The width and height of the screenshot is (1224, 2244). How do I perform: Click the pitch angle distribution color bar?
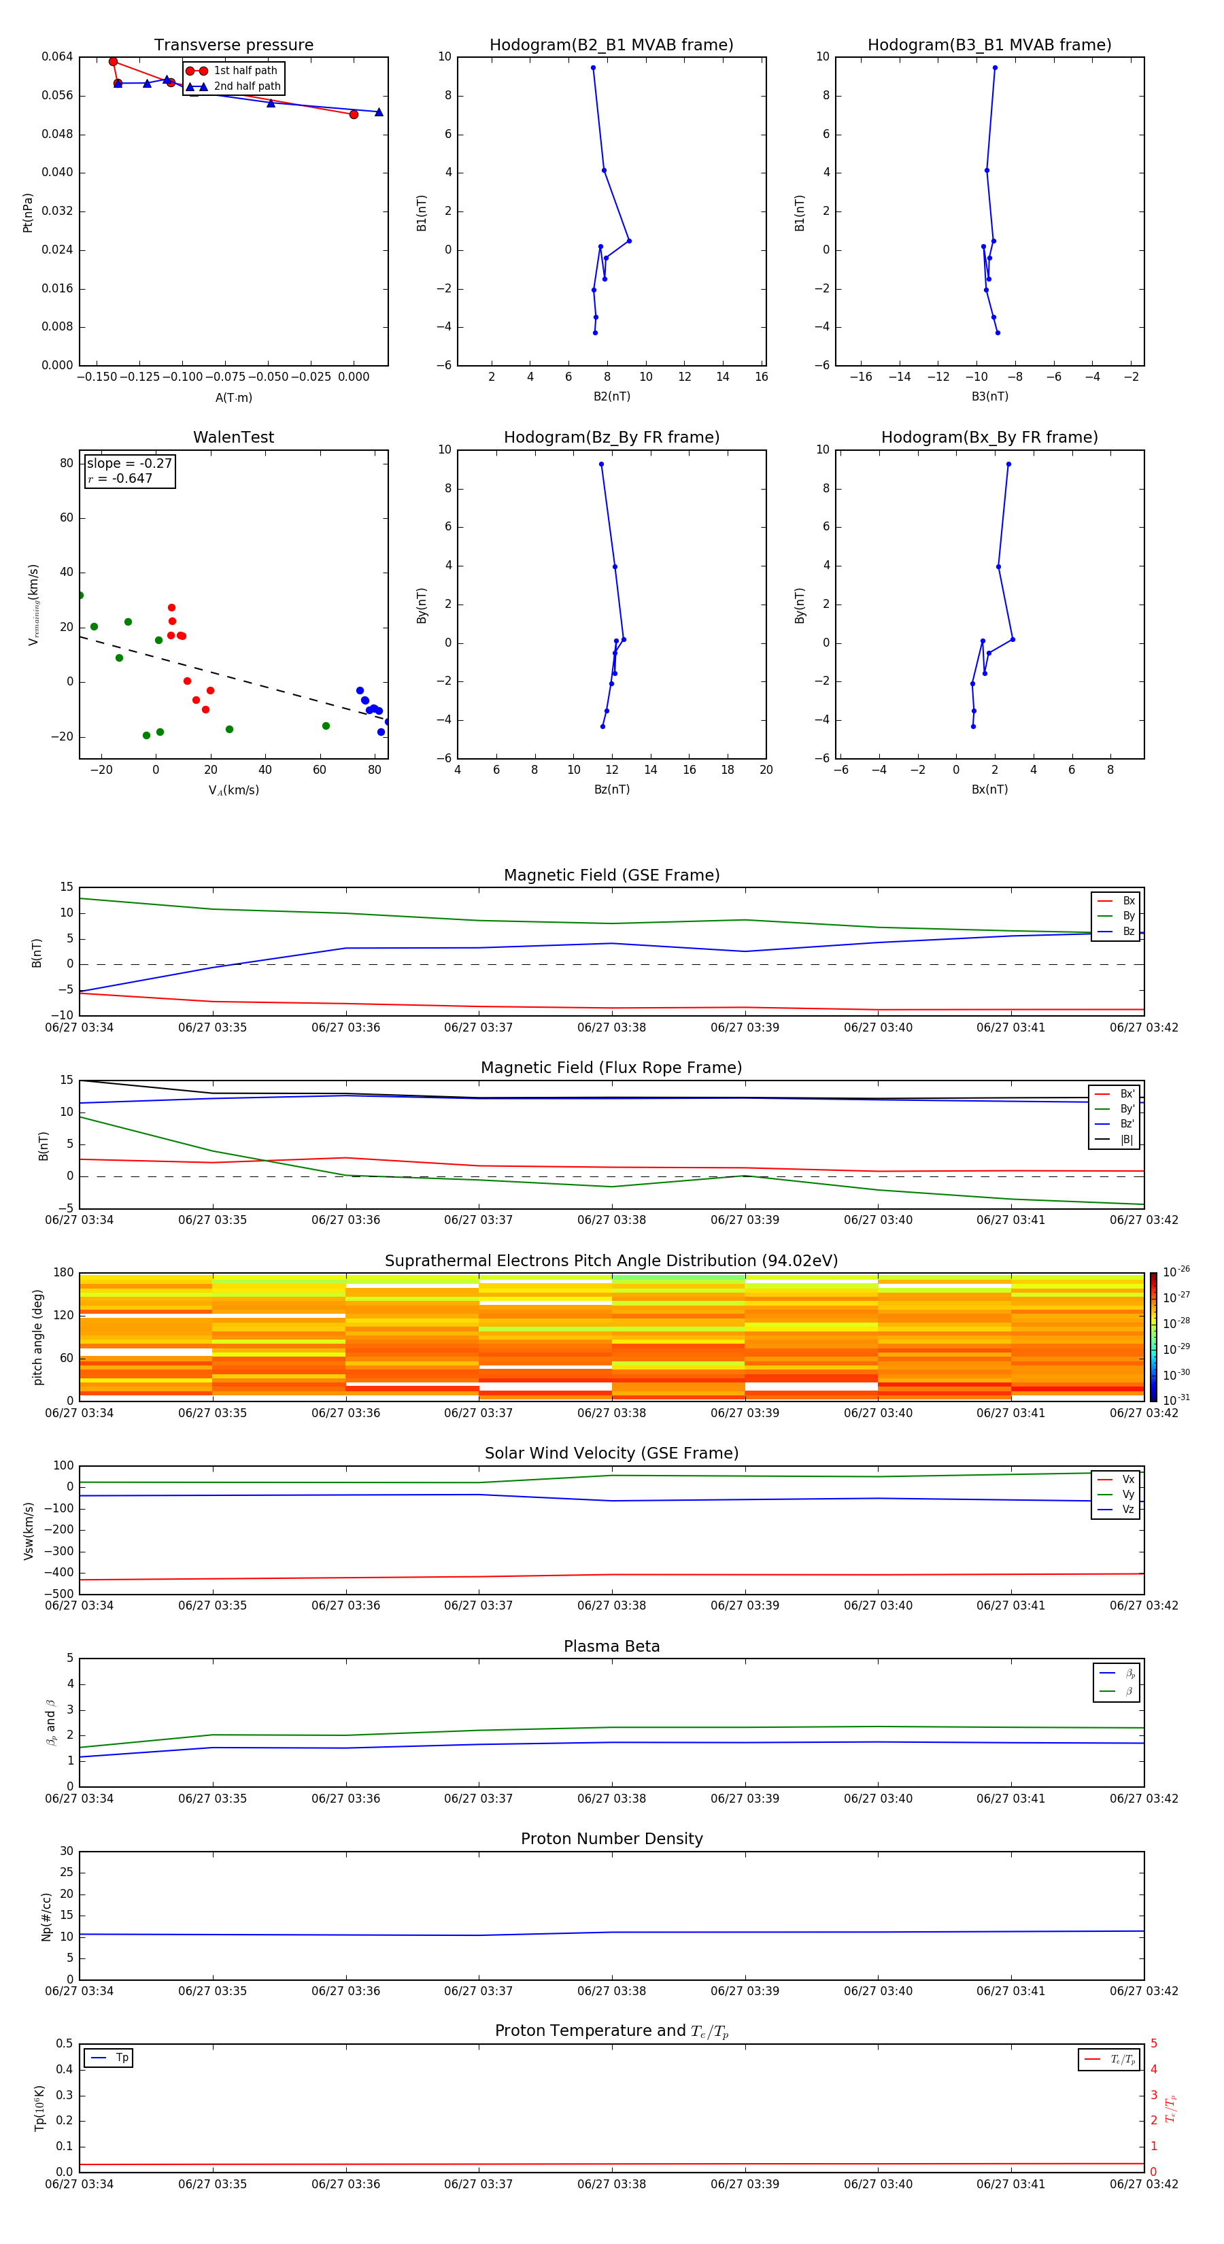(1153, 1336)
